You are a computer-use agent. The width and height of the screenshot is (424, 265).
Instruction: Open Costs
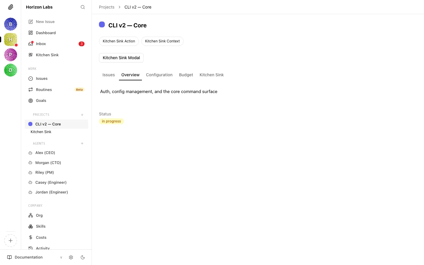[x=56, y=238]
